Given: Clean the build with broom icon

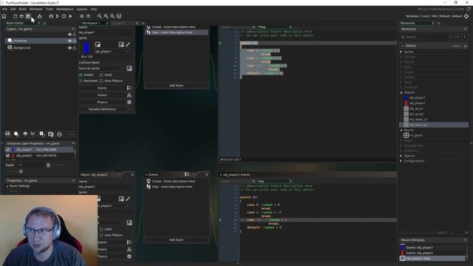Looking at the screenshot, I should click(x=71, y=16).
